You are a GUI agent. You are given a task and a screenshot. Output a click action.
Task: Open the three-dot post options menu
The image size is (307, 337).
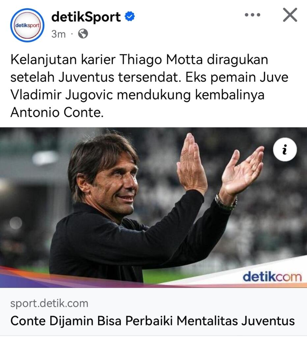pos(253,15)
